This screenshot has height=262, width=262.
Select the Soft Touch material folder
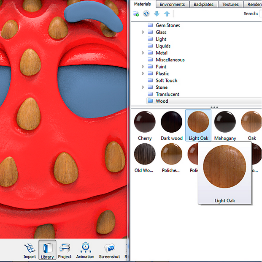166,80
